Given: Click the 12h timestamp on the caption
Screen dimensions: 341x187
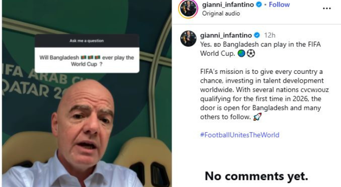Looking at the screenshot, I should [x=270, y=35].
